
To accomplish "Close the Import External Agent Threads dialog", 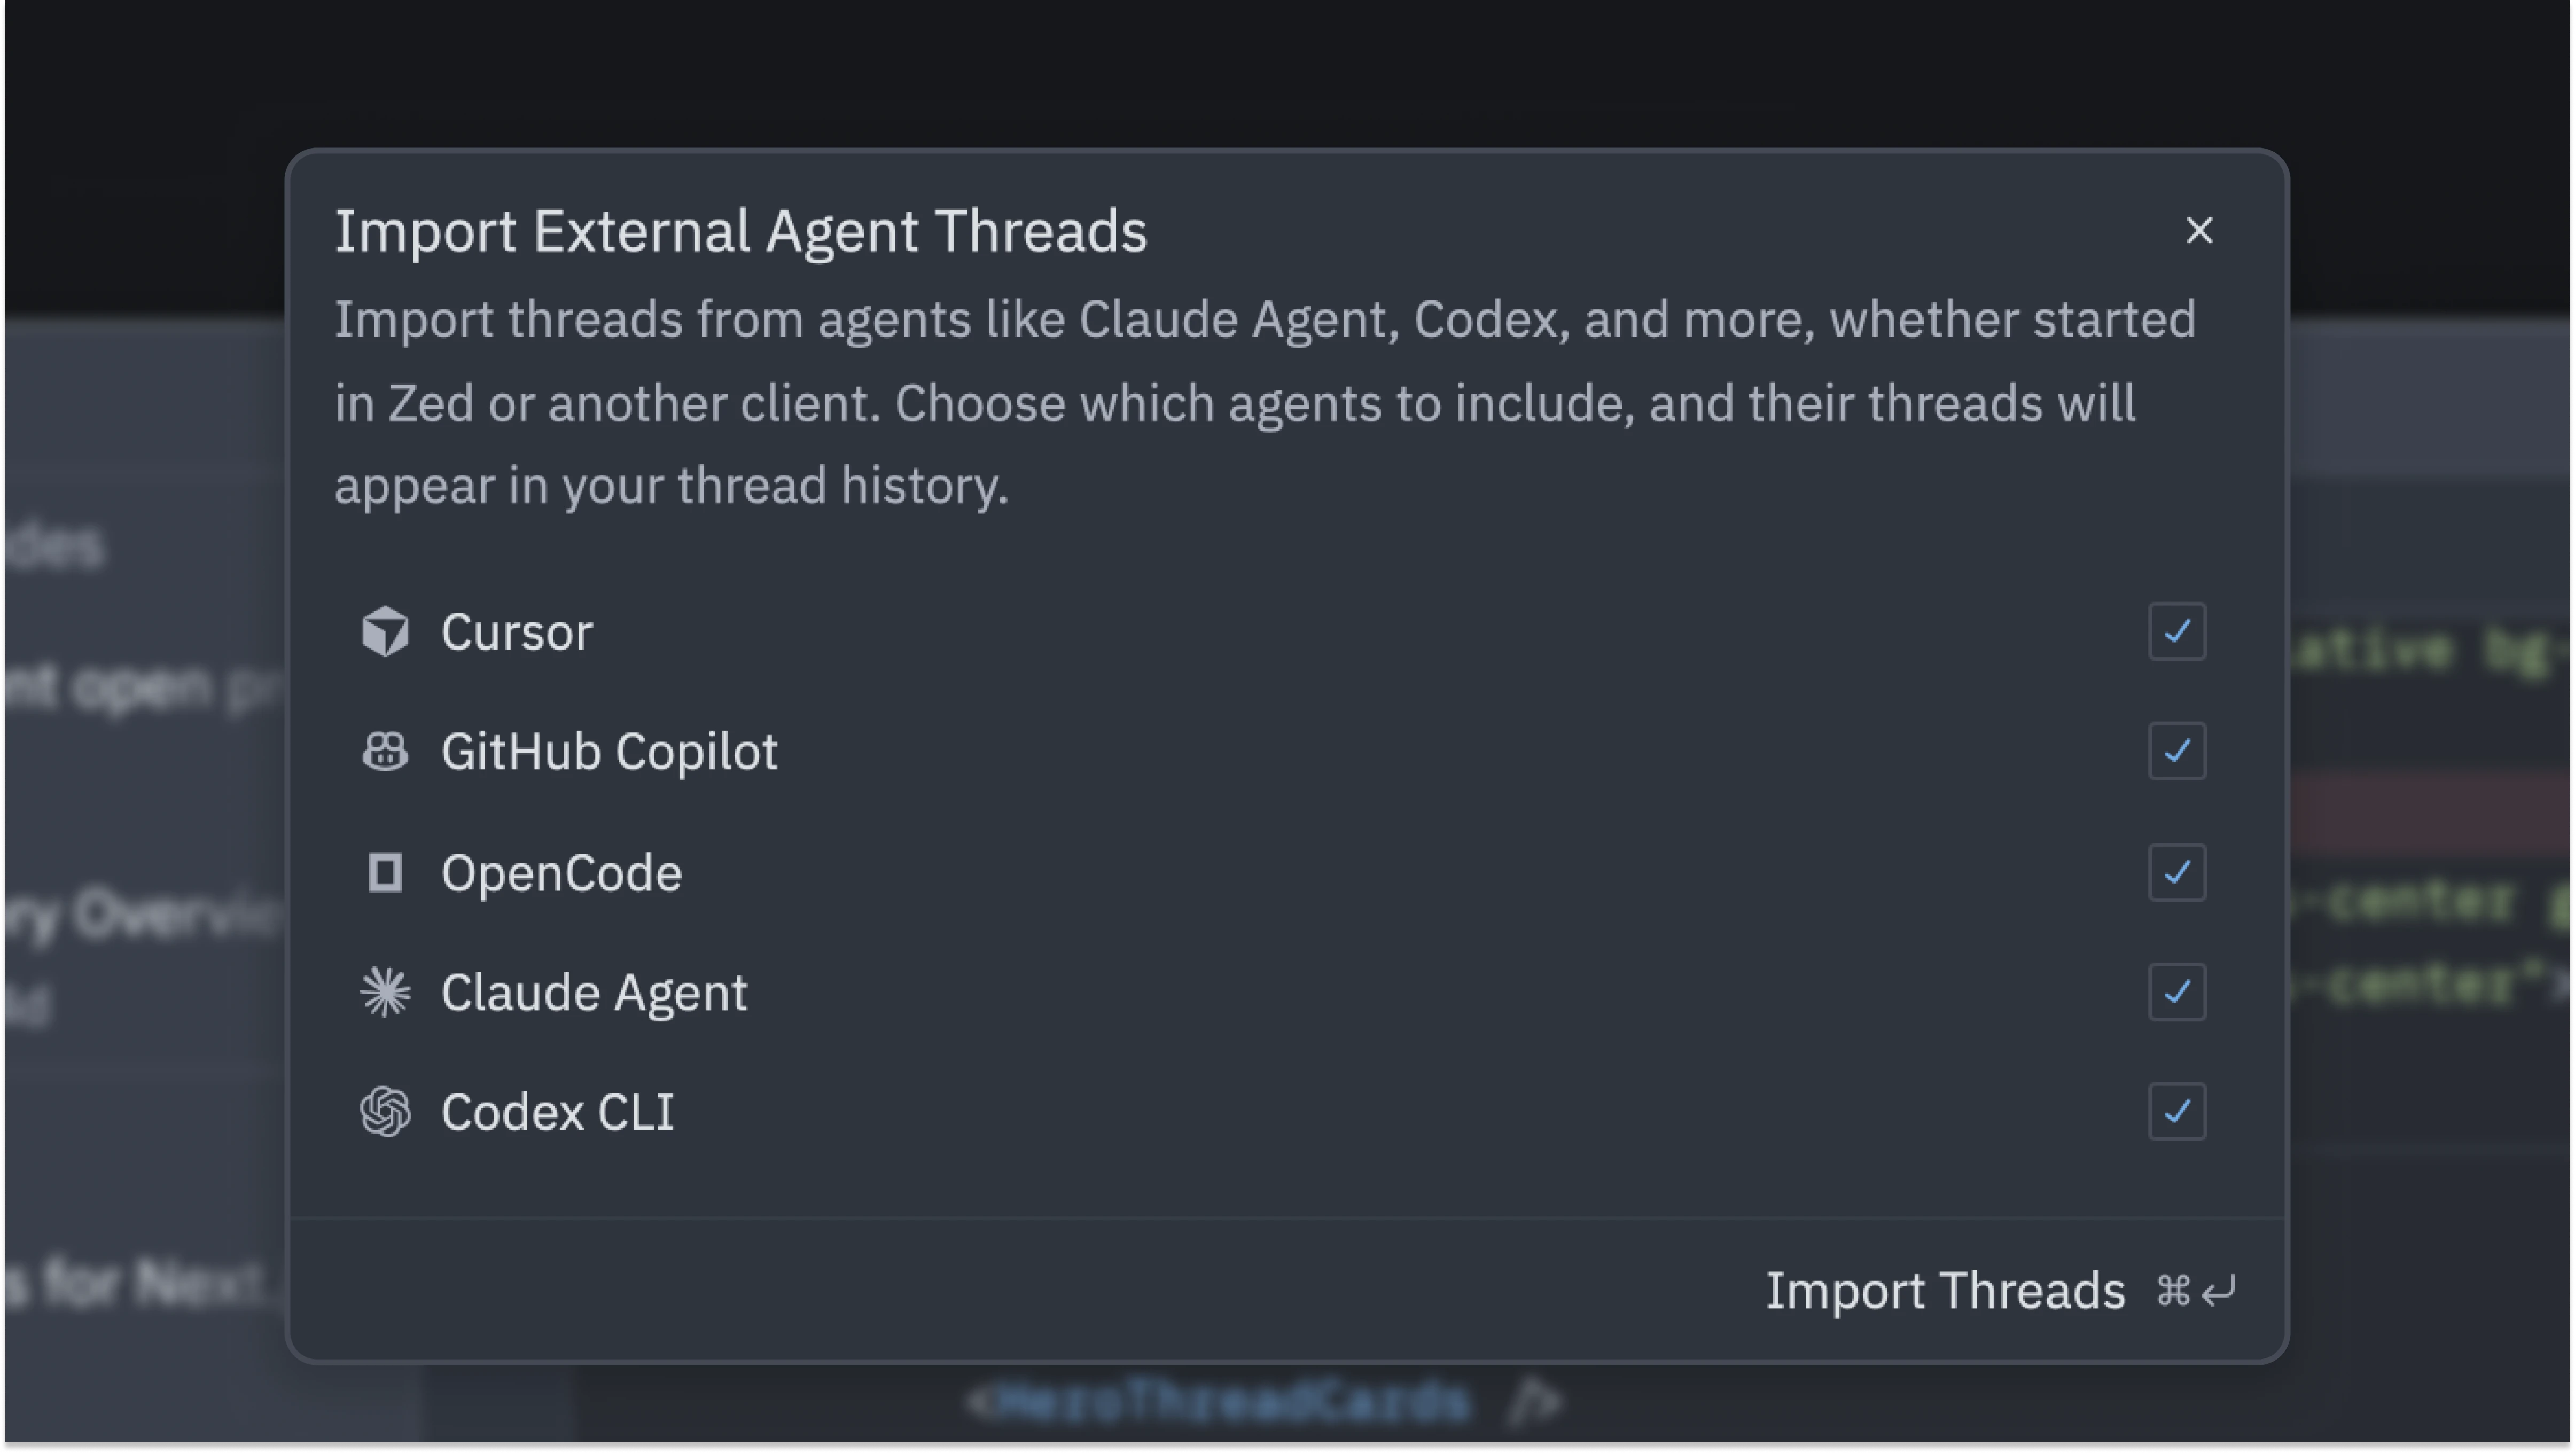I will coord(2198,231).
